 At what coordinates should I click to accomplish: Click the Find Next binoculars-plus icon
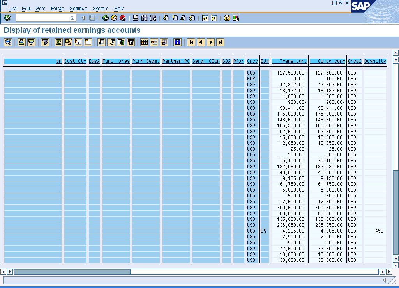coord(153,18)
